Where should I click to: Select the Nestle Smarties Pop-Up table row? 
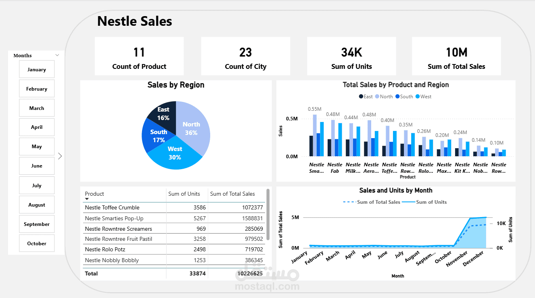(174, 218)
